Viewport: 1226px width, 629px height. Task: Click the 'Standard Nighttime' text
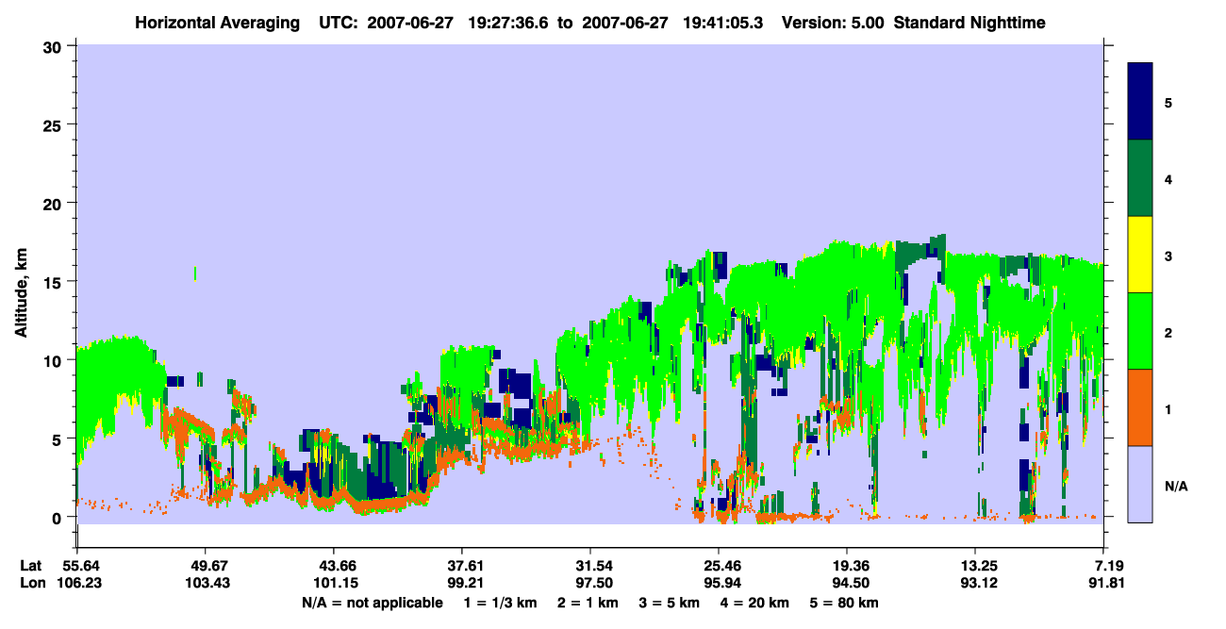[x=969, y=22]
